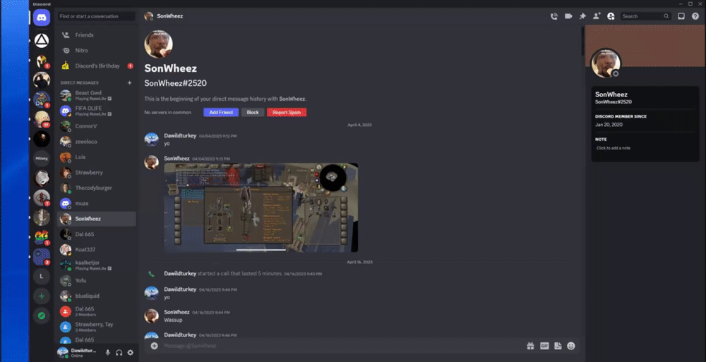
Task: Click Dawildturkey username on first yo message
Action: click(180, 135)
